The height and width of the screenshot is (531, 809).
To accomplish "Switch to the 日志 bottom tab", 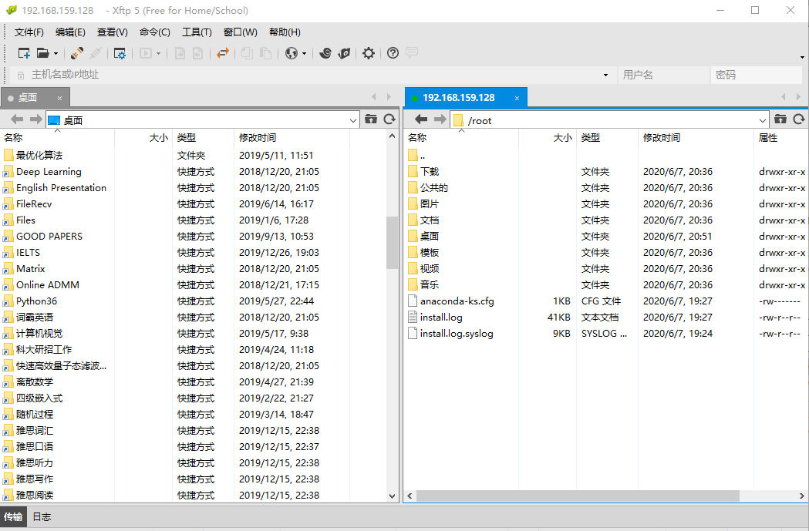I will [x=42, y=516].
